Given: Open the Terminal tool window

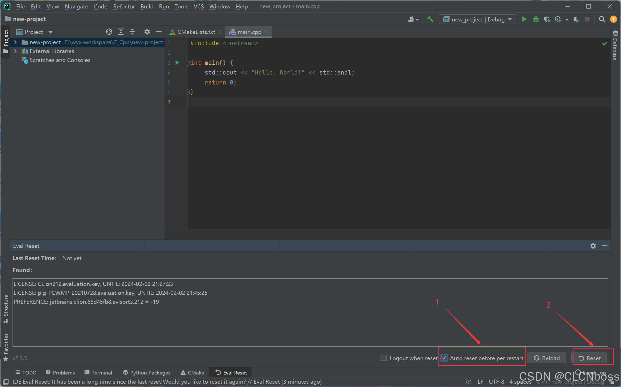Looking at the screenshot, I should point(98,373).
